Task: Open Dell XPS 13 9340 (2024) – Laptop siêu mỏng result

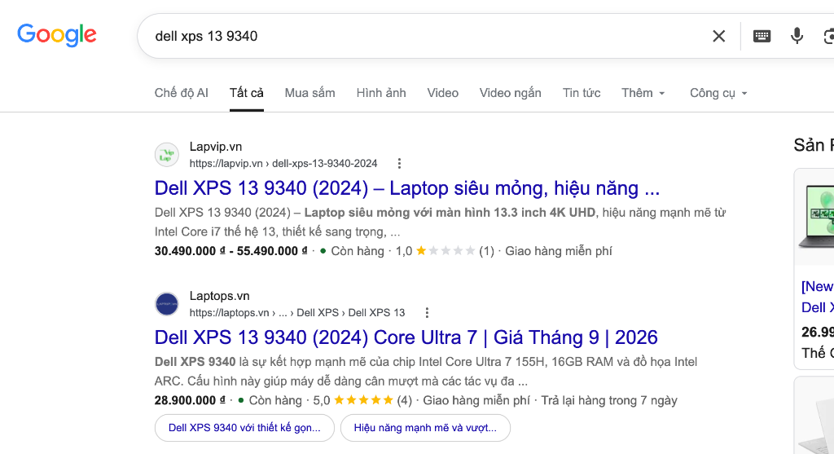Action: pyautogui.click(x=407, y=188)
